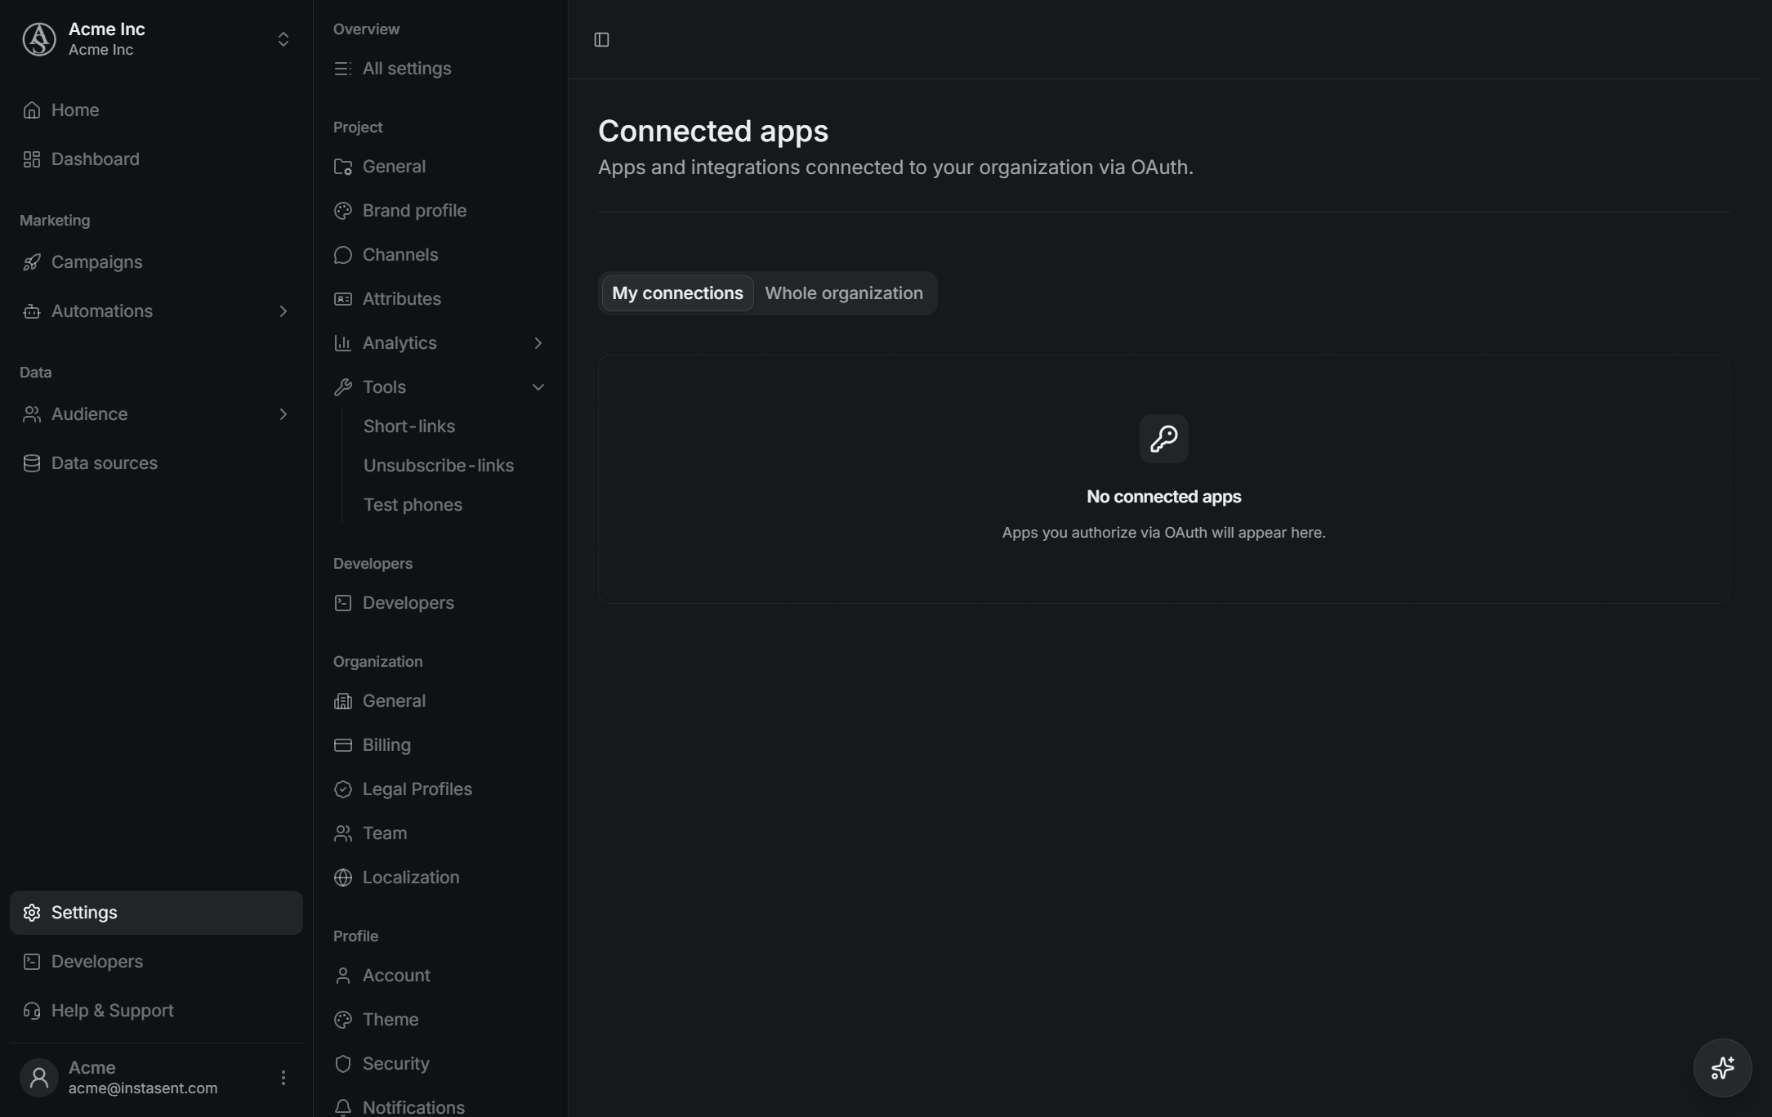Open the AI assistant sparkle button
This screenshot has width=1772, height=1117.
[1722, 1067]
